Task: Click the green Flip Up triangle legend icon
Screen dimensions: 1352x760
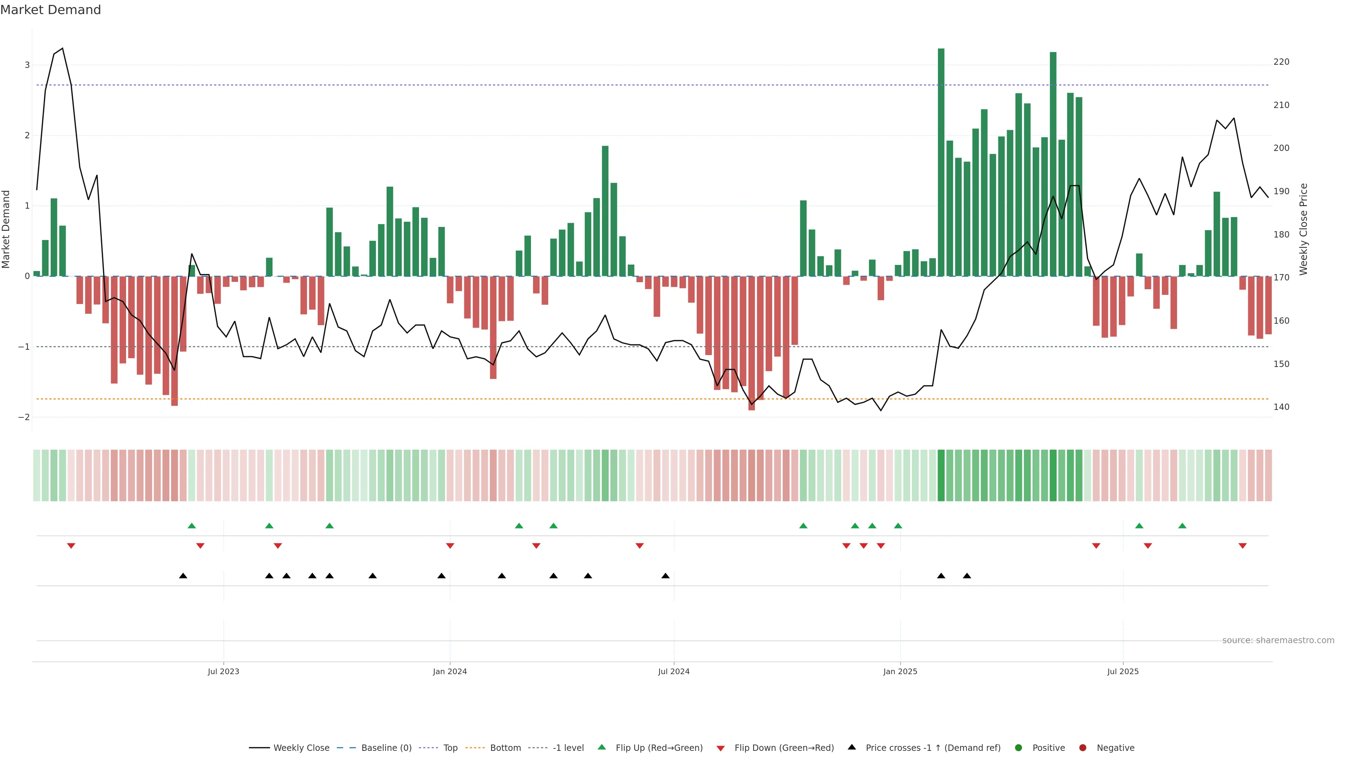Action: coord(601,747)
